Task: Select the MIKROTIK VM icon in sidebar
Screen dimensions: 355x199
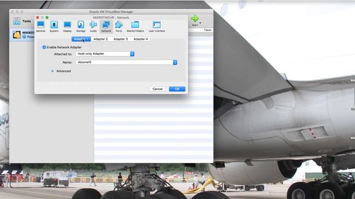Action: [17, 35]
